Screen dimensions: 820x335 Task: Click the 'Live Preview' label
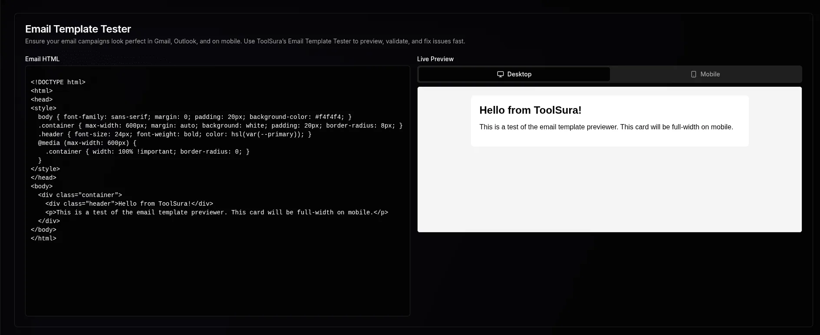[x=435, y=59]
